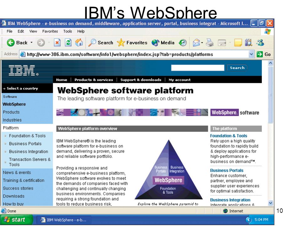This screenshot has height=226, width=301.
Task: Open the Search magnifier toolbar button
Action: [x=101, y=42]
